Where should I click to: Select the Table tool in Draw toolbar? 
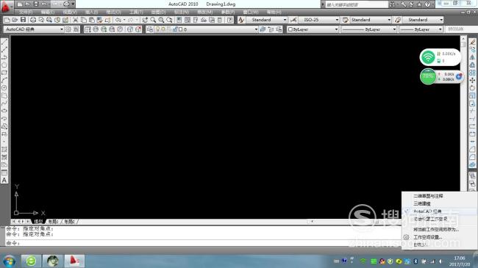4,173
